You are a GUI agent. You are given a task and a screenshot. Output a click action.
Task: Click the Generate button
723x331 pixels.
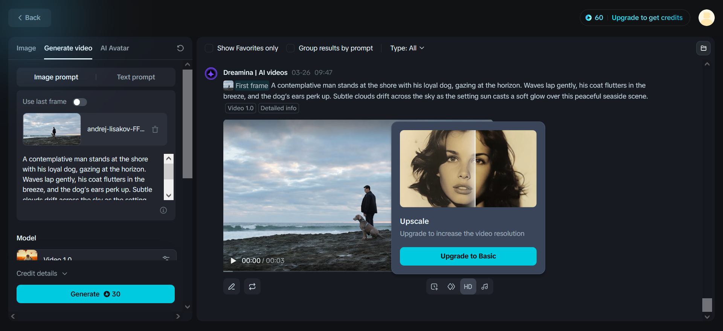96,294
